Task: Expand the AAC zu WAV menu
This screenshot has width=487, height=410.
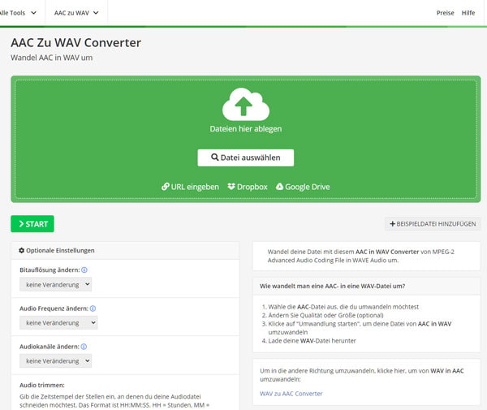Action: [x=77, y=13]
